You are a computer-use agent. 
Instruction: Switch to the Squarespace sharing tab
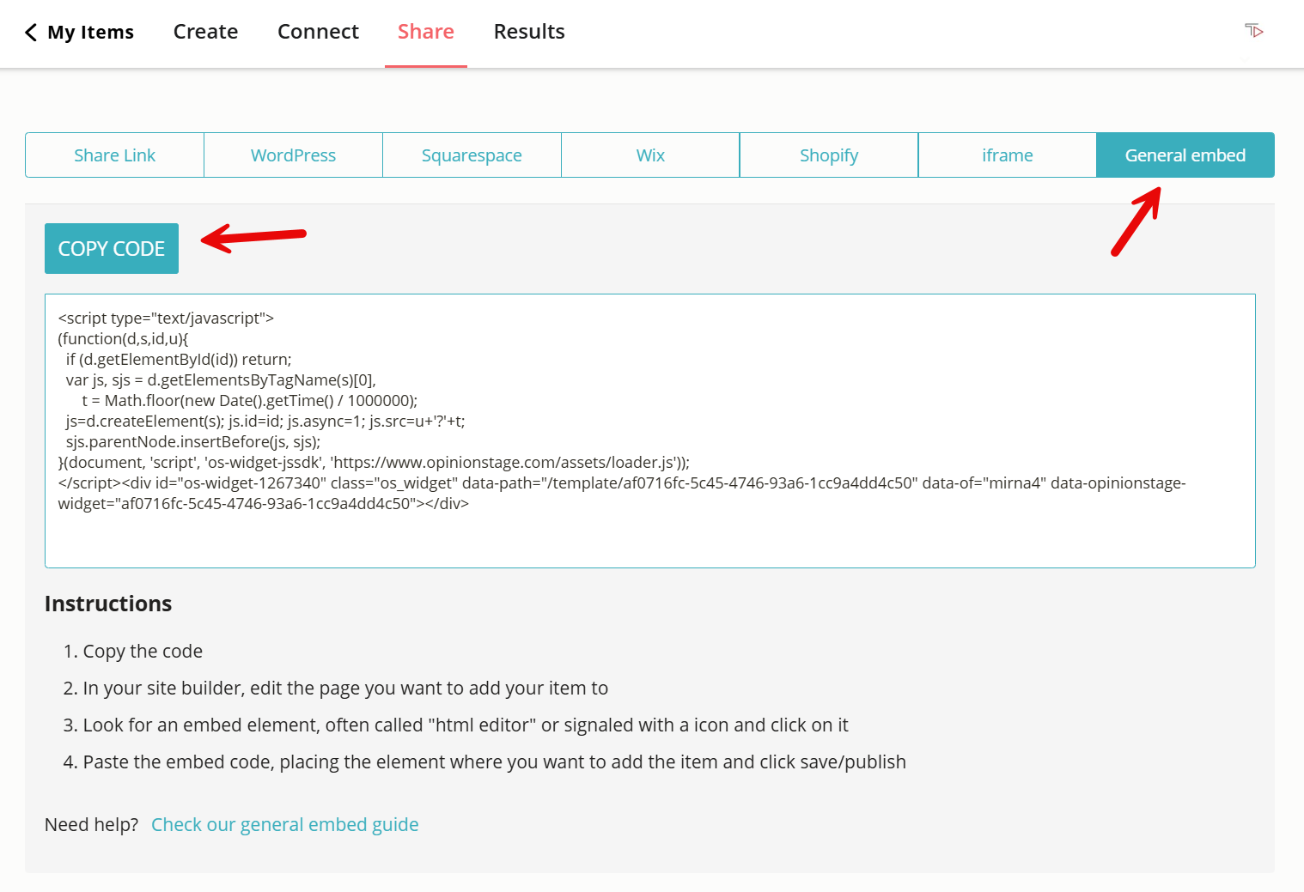coord(472,155)
